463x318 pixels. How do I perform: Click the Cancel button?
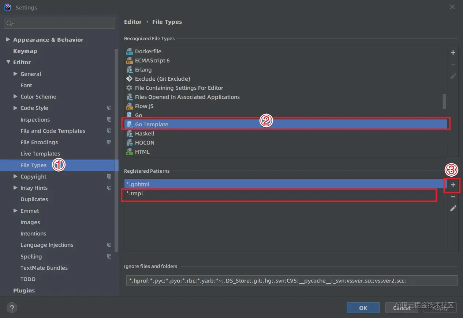point(402,308)
